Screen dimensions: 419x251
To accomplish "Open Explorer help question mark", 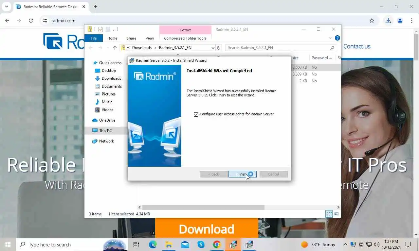I will click(337, 38).
